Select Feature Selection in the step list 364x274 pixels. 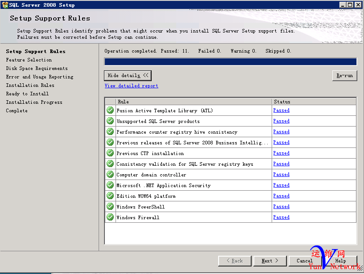29,60
